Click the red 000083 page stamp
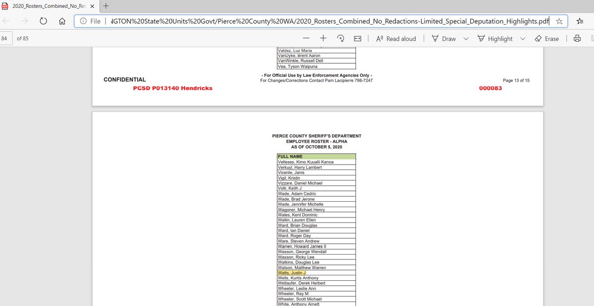The image size is (594, 306). (490, 88)
